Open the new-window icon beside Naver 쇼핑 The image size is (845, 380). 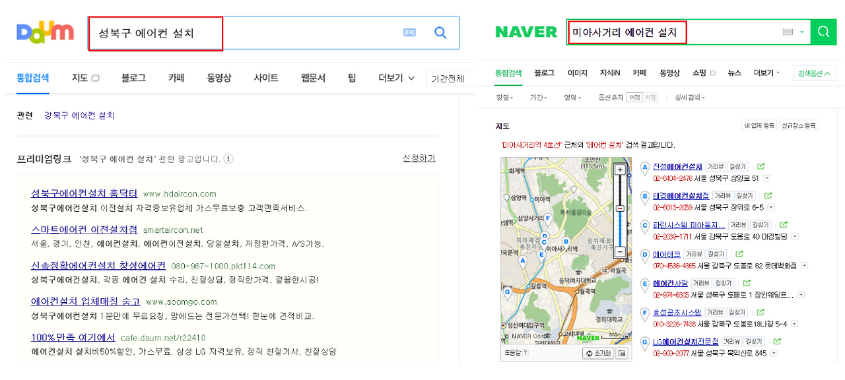tap(712, 73)
